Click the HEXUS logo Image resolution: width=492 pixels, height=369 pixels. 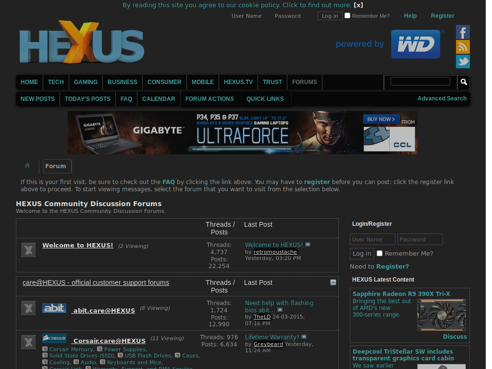tap(83, 43)
